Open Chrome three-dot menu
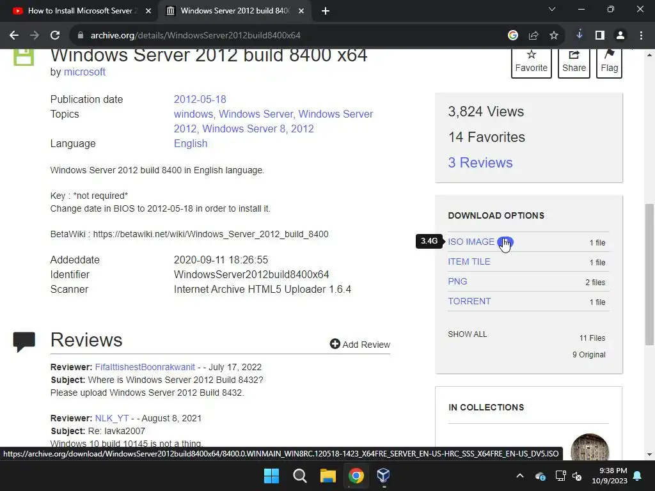The height and width of the screenshot is (491, 655). [x=641, y=36]
